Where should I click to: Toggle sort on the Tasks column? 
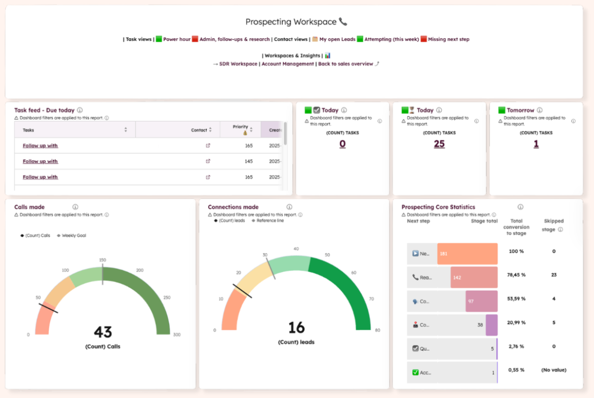[126, 129]
